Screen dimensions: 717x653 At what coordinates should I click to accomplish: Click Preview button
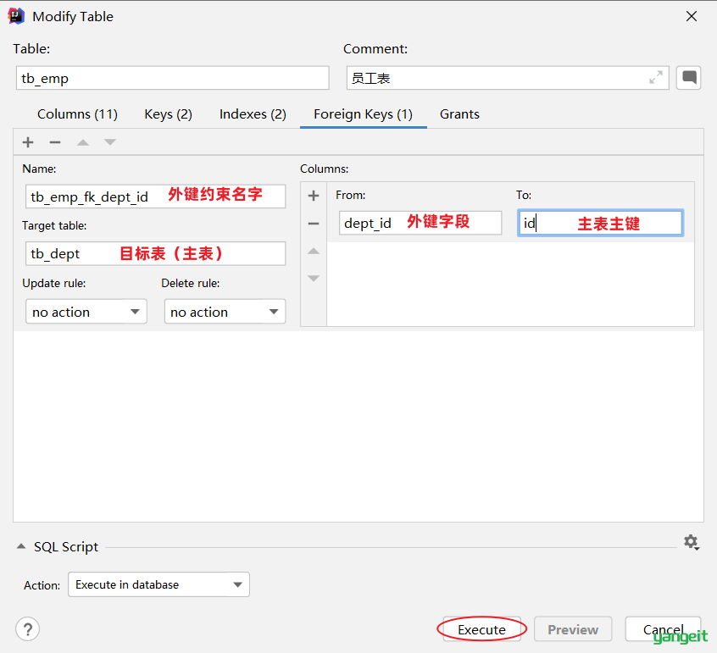pos(573,629)
